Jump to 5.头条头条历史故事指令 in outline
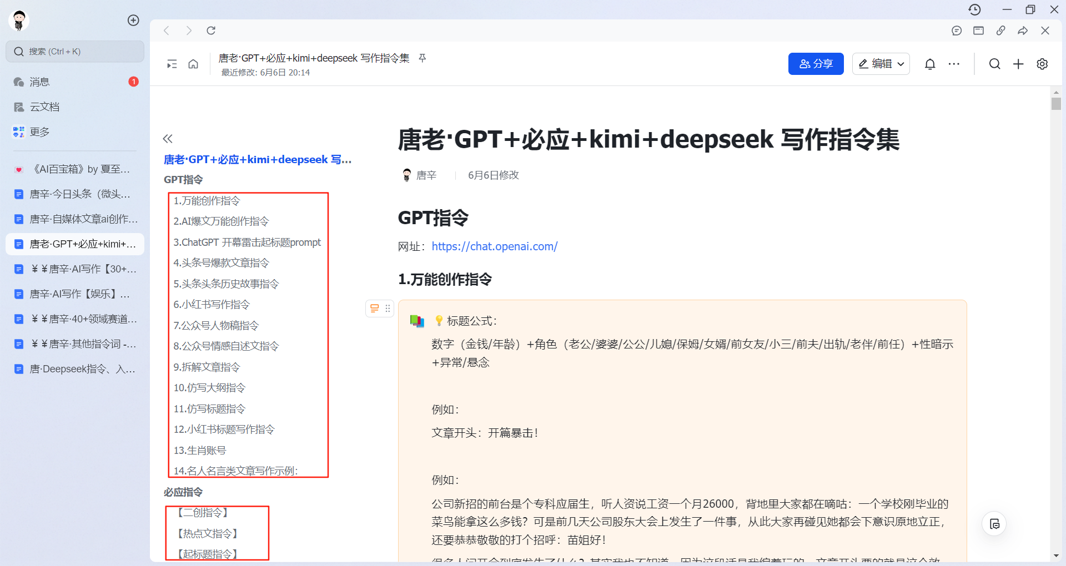 pyautogui.click(x=226, y=284)
